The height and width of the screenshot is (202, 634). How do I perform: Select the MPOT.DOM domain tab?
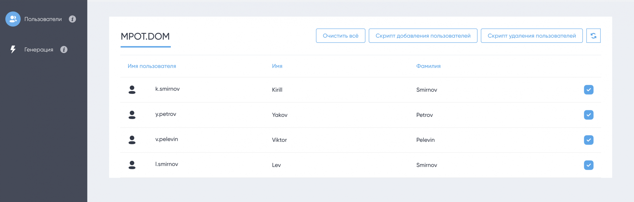(145, 36)
